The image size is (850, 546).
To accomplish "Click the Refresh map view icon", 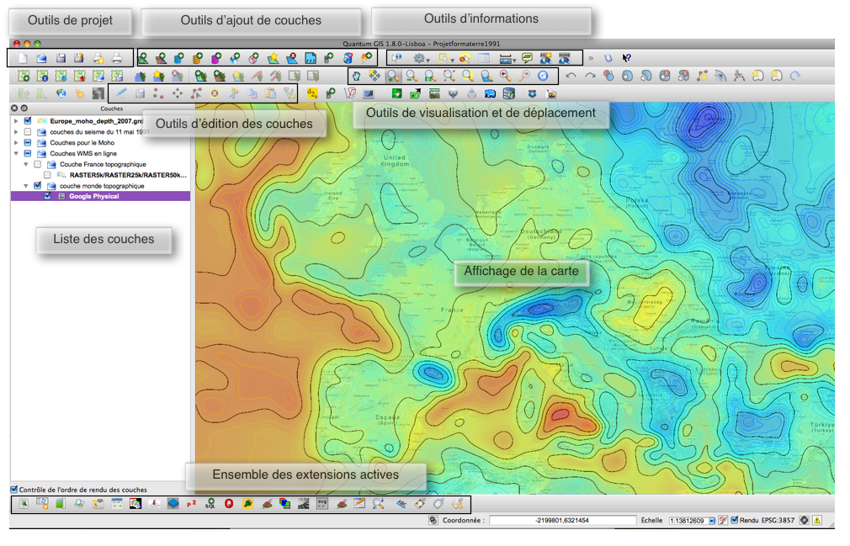I will click(542, 76).
